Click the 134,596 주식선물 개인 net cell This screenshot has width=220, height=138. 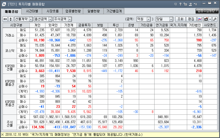coord(38,127)
